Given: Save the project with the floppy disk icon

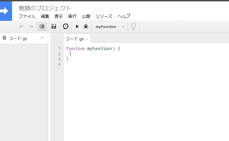Looking at the screenshot, I should [54, 27].
